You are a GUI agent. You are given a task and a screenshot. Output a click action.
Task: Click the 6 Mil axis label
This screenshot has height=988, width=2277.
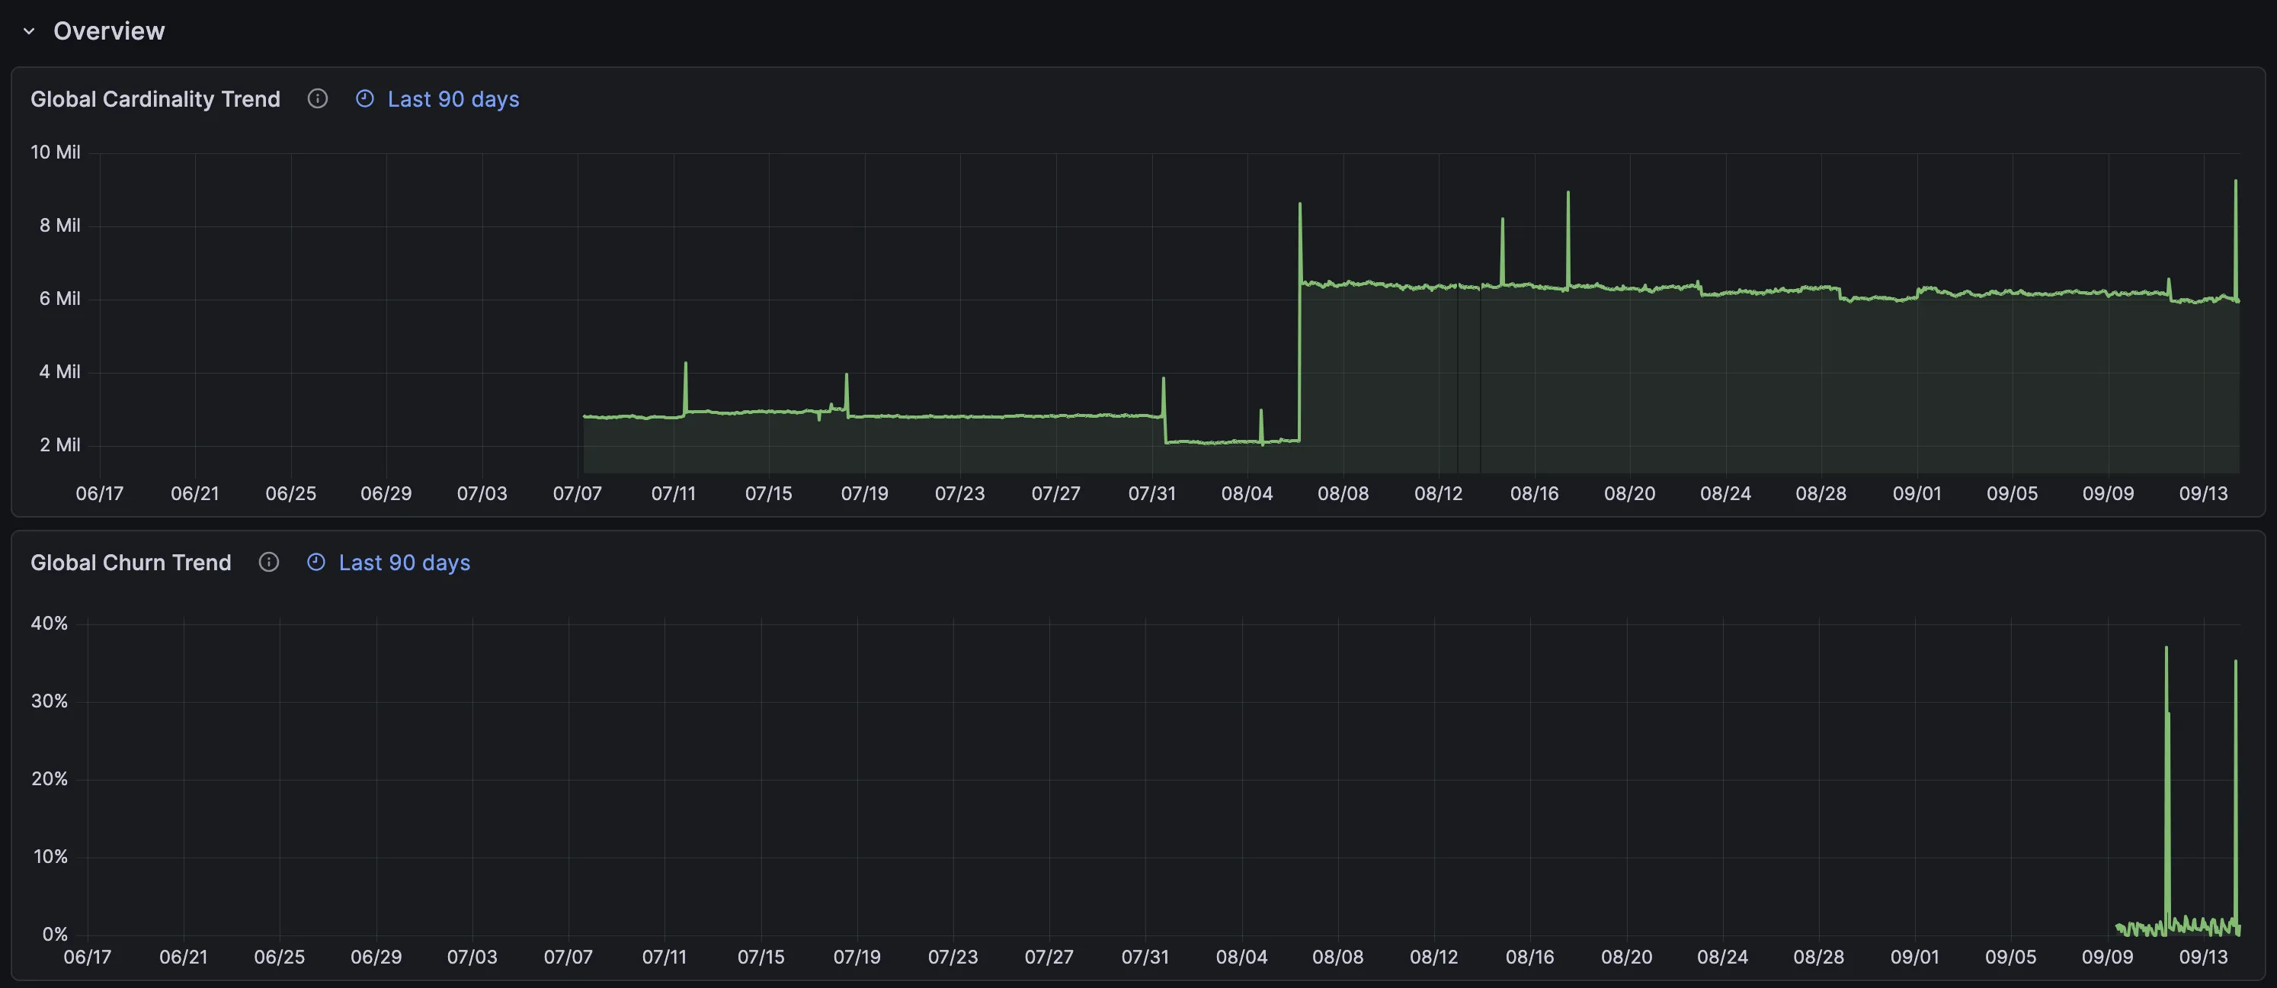pos(60,299)
